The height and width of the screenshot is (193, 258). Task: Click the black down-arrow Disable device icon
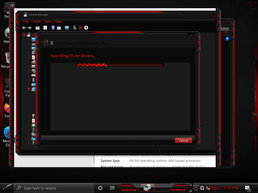(86, 28)
